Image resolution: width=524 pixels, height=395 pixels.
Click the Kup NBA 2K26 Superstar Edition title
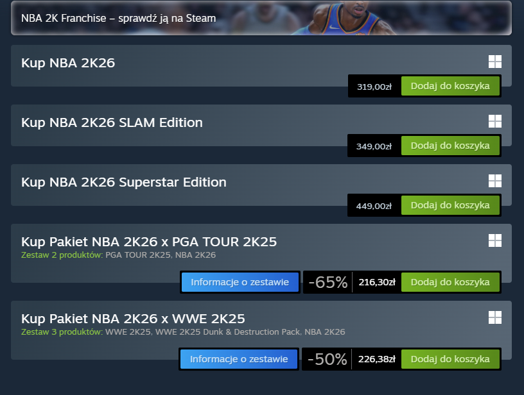124,182
